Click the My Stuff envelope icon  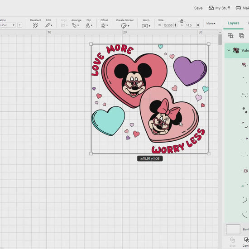[x=211, y=8]
